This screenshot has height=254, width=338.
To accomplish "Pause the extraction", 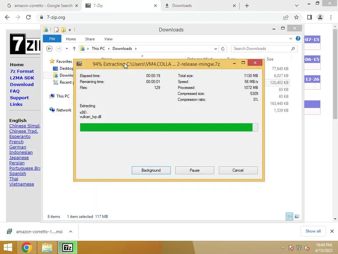I will (194, 170).
